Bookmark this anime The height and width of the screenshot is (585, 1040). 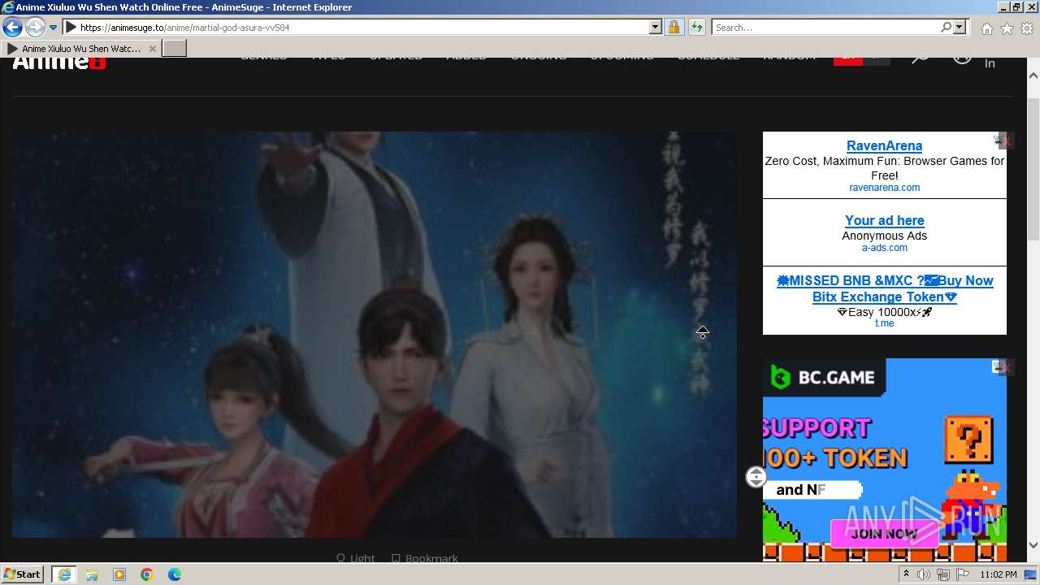click(x=424, y=558)
